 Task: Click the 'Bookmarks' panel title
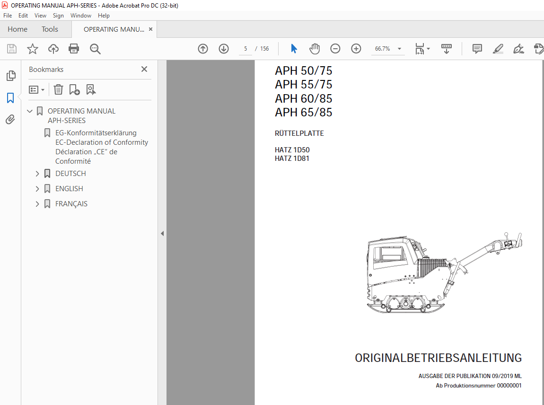point(46,70)
